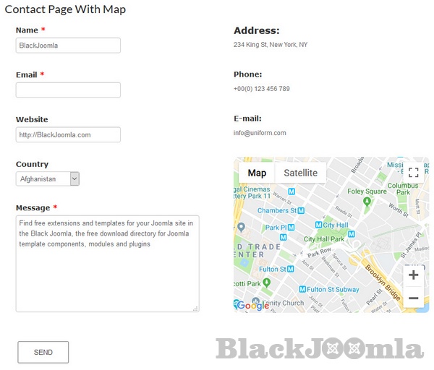
Task: Click the Foley Square park marker
Action: tap(367, 202)
